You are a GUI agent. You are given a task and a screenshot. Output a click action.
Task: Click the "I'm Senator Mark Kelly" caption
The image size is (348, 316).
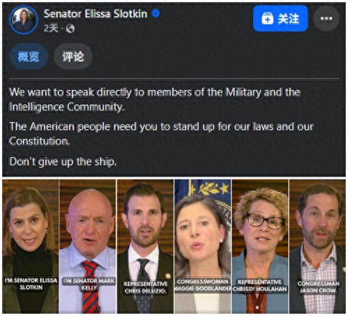[89, 284]
